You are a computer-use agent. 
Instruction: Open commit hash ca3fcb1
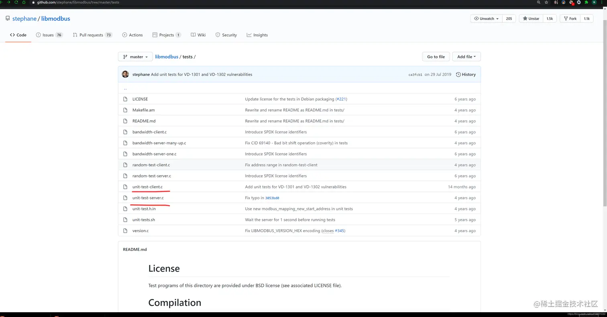(415, 75)
